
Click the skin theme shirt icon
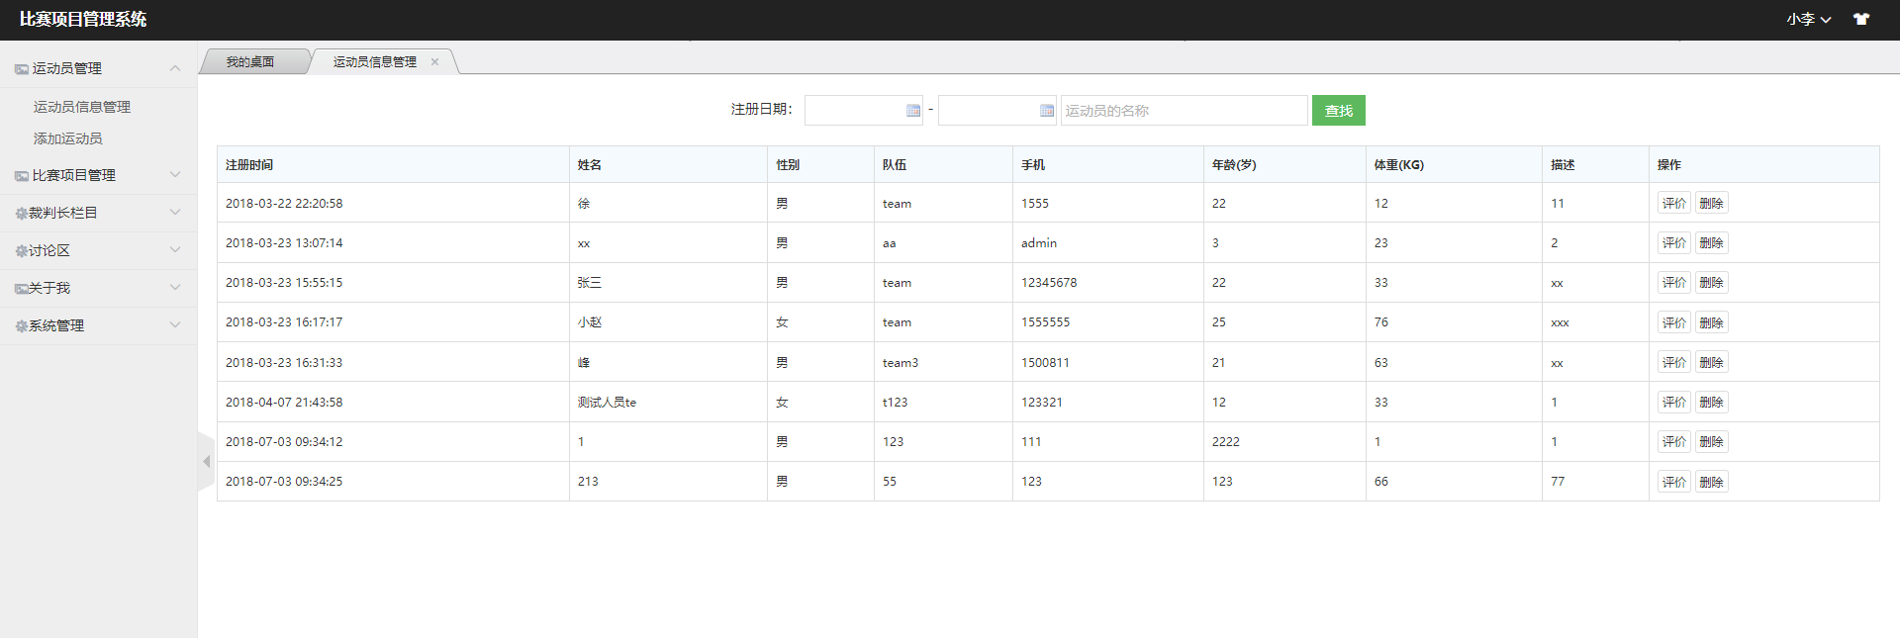pyautogui.click(x=1861, y=19)
